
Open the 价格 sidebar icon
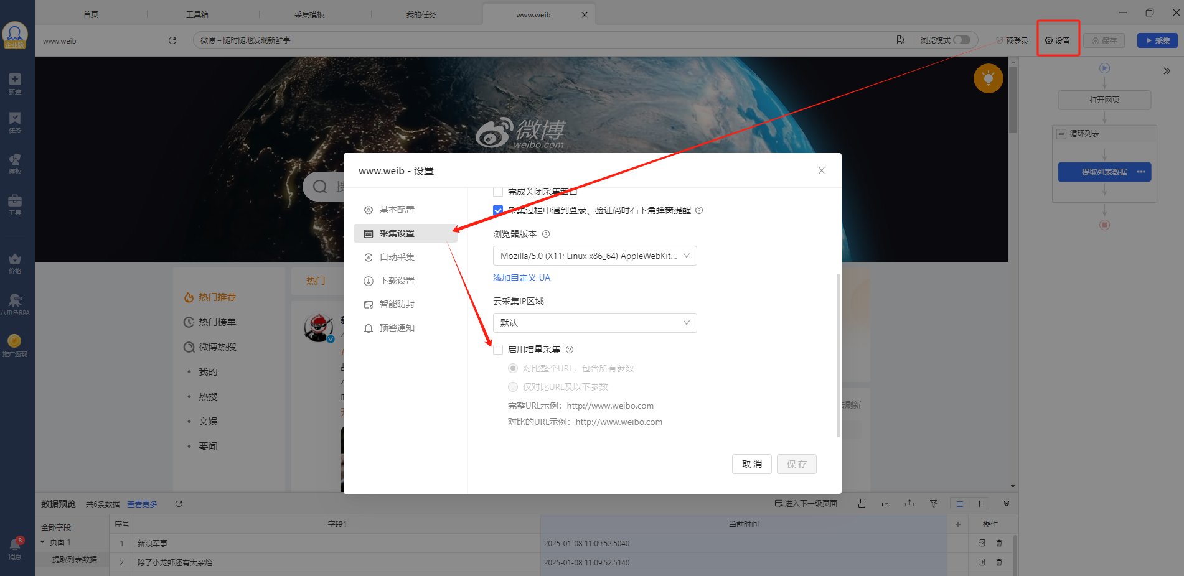(x=15, y=263)
